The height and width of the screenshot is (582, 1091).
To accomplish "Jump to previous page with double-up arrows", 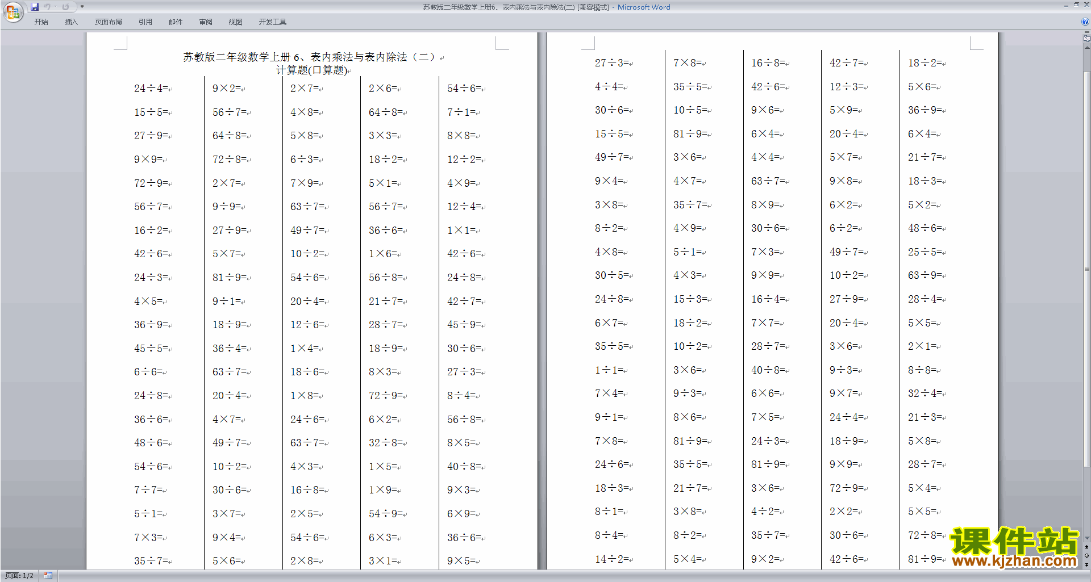I will pyautogui.click(x=1086, y=547).
